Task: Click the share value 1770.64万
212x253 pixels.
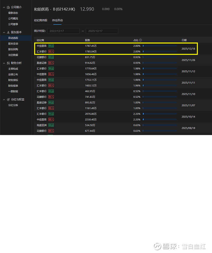Action: (x=91, y=68)
